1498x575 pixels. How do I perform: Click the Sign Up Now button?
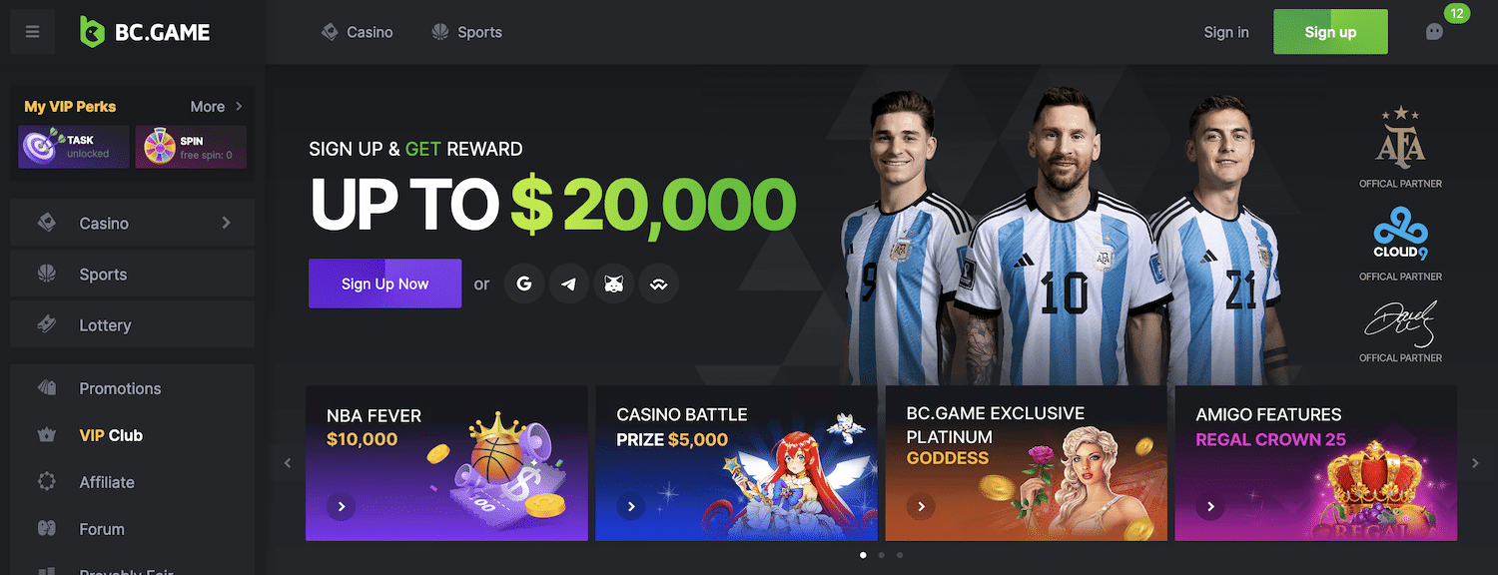click(384, 284)
